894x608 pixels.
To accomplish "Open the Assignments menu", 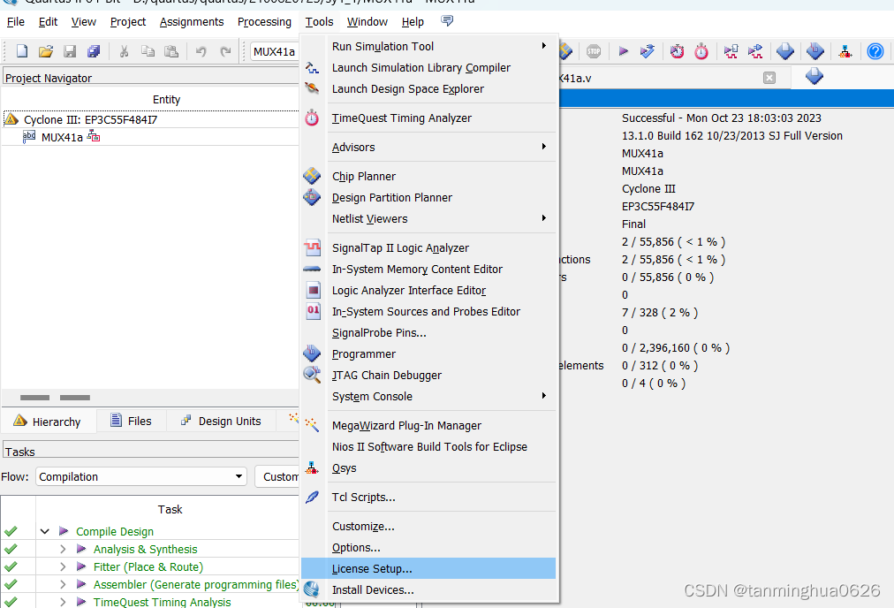I will pyautogui.click(x=192, y=22).
